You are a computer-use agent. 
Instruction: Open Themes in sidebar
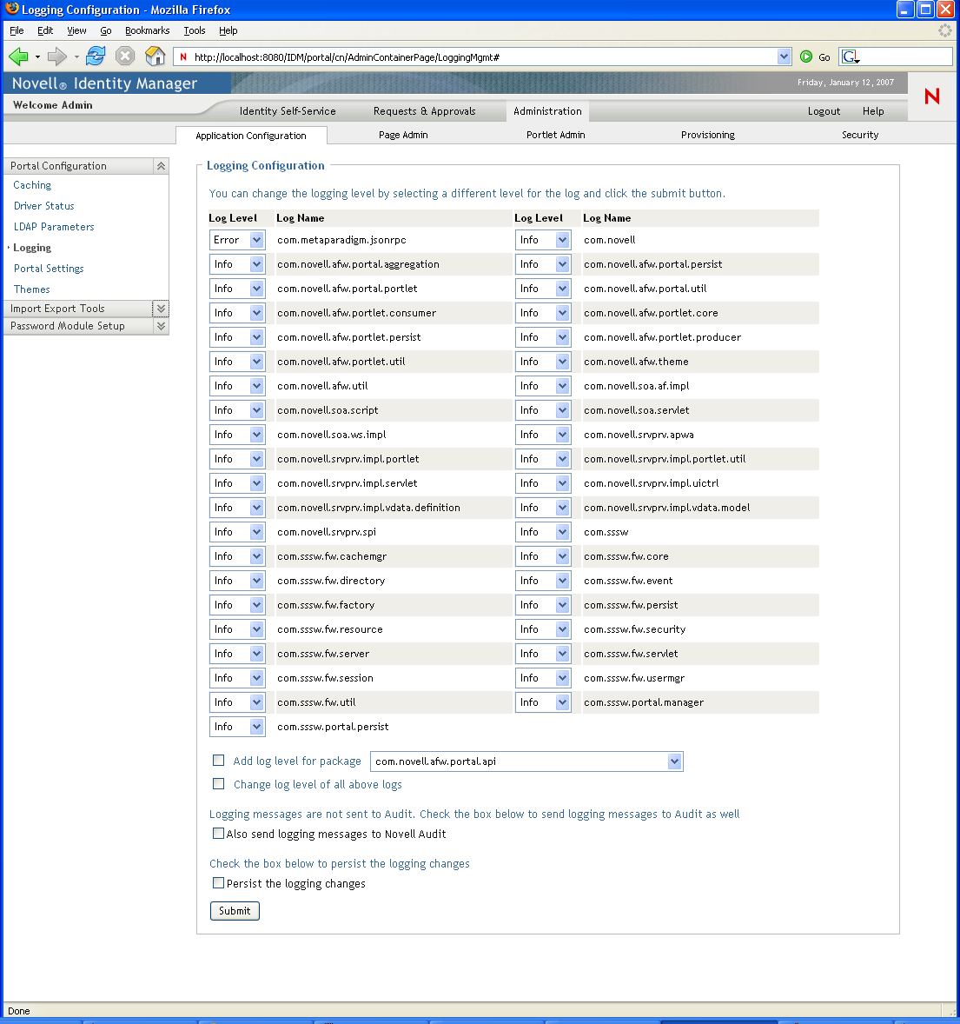32,289
